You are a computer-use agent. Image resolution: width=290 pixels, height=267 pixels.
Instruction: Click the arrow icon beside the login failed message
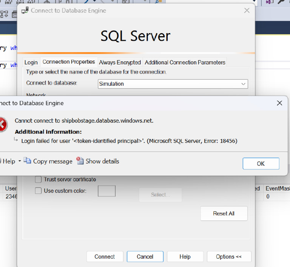pos(16,140)
